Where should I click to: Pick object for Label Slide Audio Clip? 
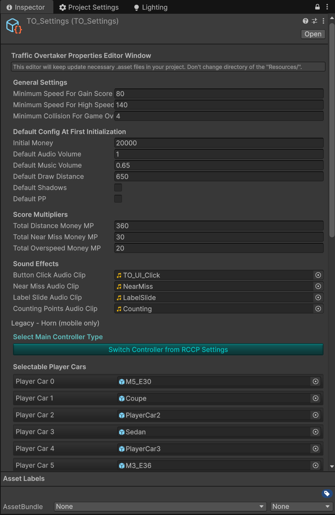pyautogui.click(x=318, y=297)
